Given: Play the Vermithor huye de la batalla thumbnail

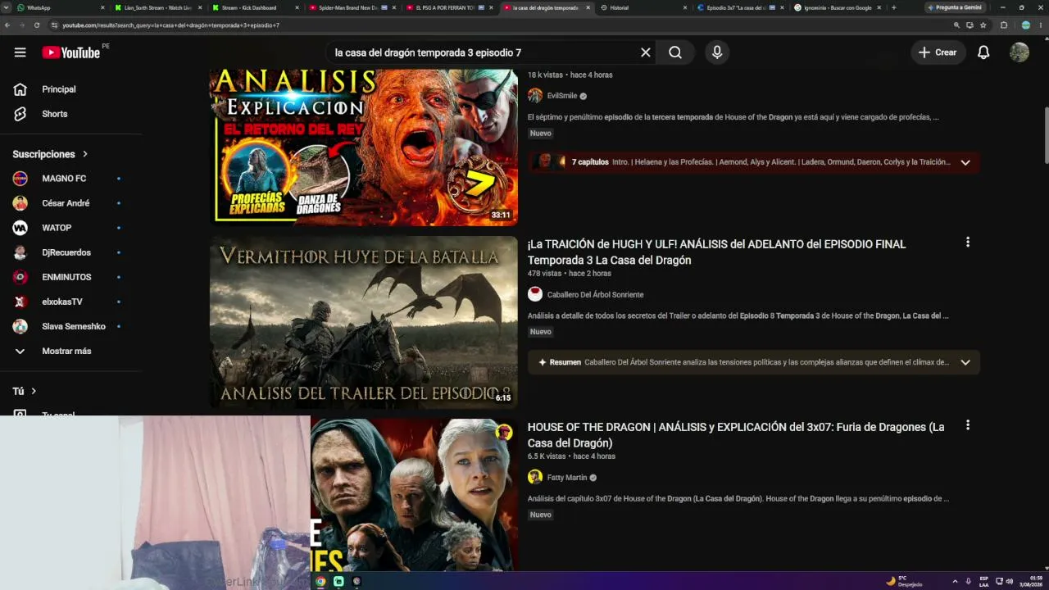Looking at the screenshot, I should [364, 322].
